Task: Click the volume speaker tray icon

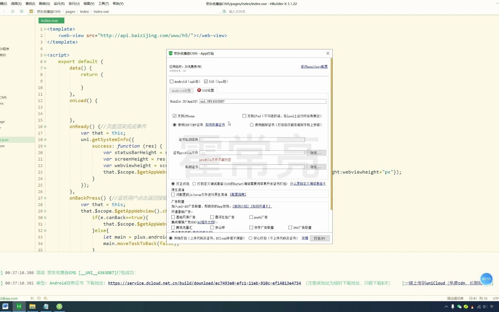Action: 485,307
